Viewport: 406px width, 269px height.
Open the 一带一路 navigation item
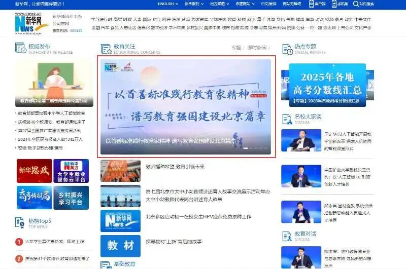314,28
